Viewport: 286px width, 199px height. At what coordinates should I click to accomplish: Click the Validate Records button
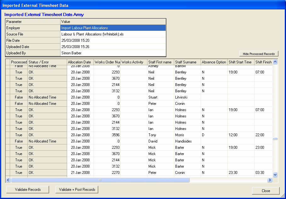[28, 189]
